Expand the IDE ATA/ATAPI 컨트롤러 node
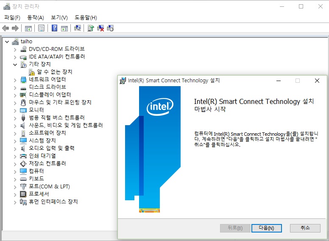Image resolution: width=329 pixels, height=241 pixels. coord(15,57)
